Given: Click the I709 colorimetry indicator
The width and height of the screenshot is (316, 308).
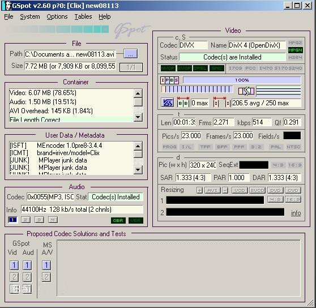Looking at the screenshot, I should click(x=235, y=69).
